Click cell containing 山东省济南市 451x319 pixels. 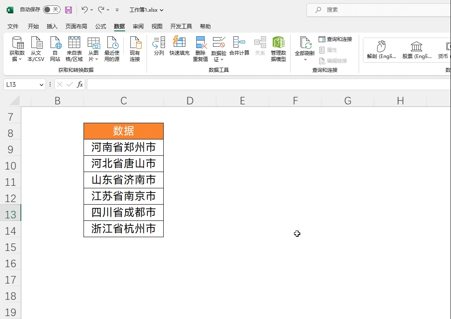124,180
